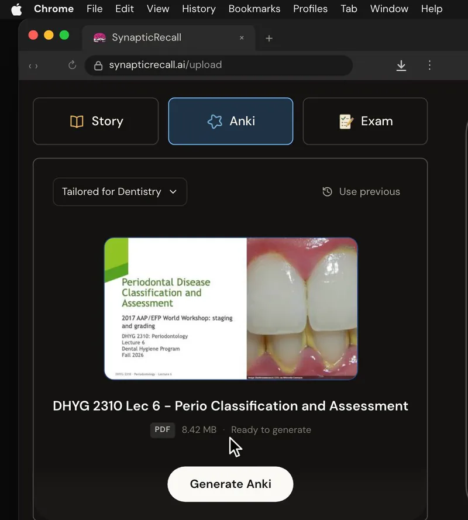Open Chrome downloads icon
The height and width of the screenshot is (520, 468).
pos(401,66)
